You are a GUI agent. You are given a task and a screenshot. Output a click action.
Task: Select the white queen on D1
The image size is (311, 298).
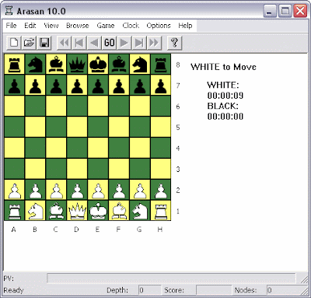tap(77, 211)
